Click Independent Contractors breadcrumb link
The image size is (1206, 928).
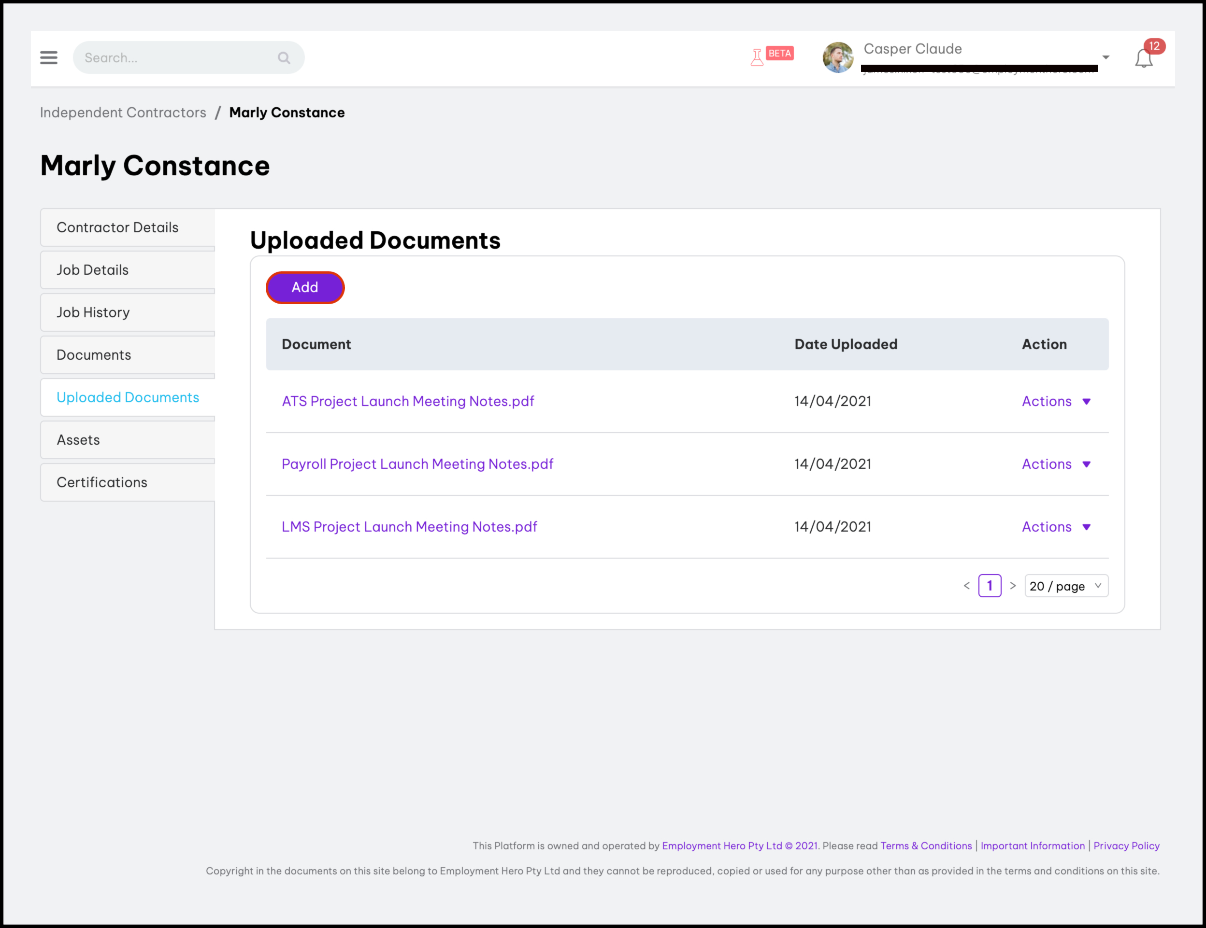tap(123, 112)
